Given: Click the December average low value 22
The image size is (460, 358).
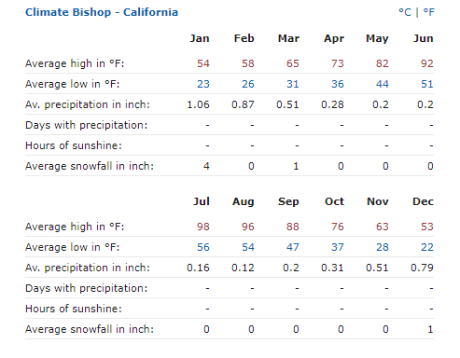Looking at the screenshot, I should coord(427,247).
